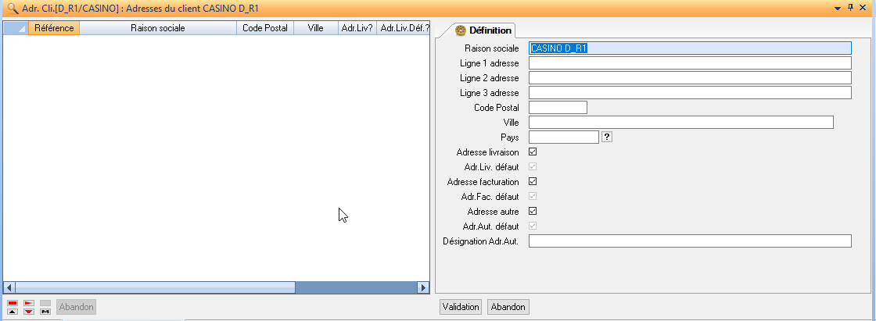This screenshot has width=876, height=321.
Task: Sort by the Référence column header
Action: tap(53, 28)
